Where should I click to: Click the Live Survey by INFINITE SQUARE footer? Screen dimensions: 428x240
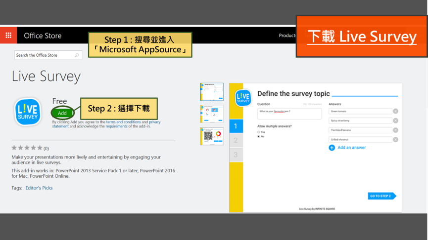click(x=317, y=209)
